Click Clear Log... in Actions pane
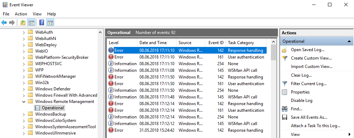 click(x=301, y=75)
